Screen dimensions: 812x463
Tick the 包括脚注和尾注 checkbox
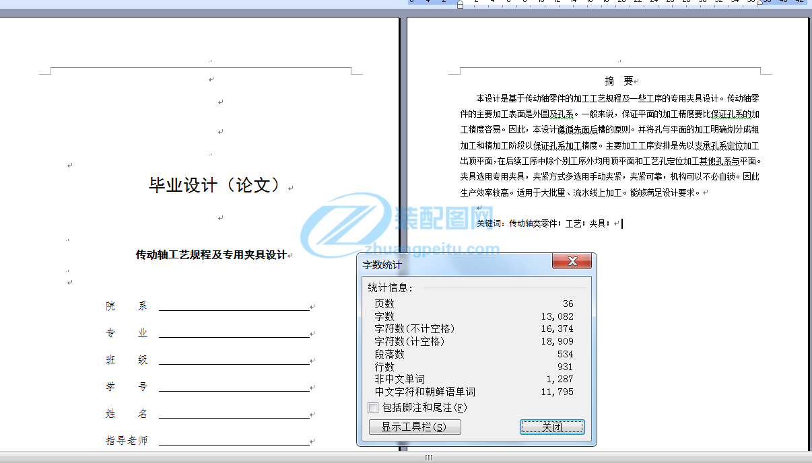pyautogui.click(x=373, y=408)
